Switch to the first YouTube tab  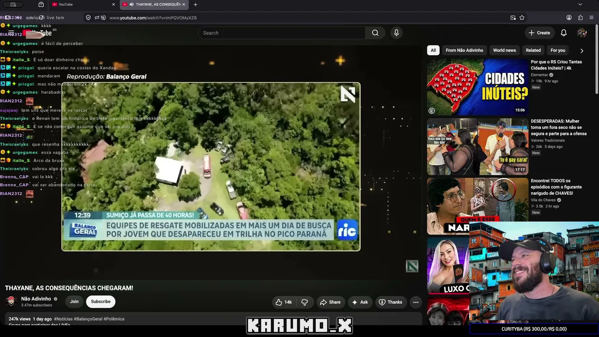coord(80,5)
